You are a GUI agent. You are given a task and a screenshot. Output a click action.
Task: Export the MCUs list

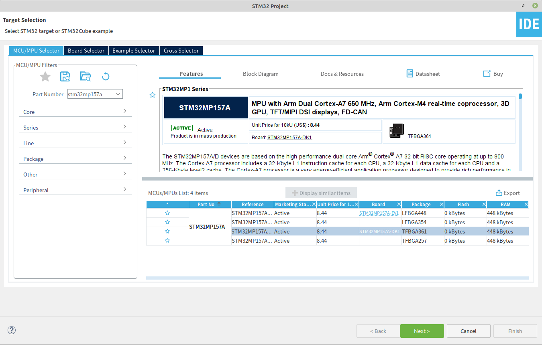(508, 193)
